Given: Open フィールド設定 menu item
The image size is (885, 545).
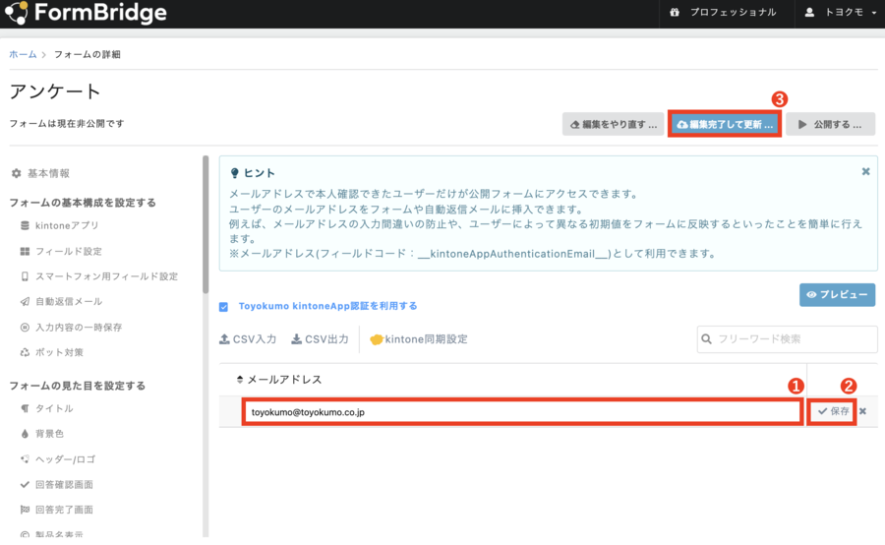Looking at the screenshot, I should [61, 251].
